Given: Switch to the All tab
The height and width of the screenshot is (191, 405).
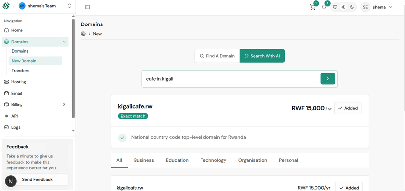Looking at the screenshot, I should (x=119, y=160).
